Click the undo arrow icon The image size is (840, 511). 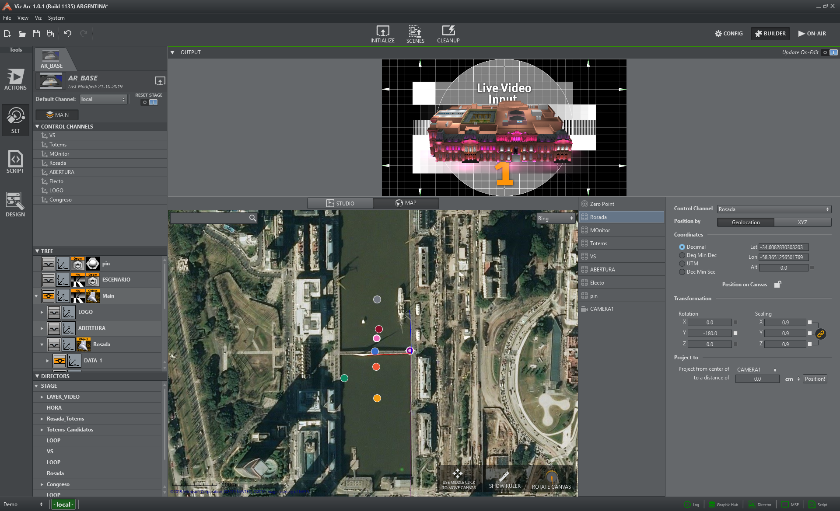click(67, 34)
